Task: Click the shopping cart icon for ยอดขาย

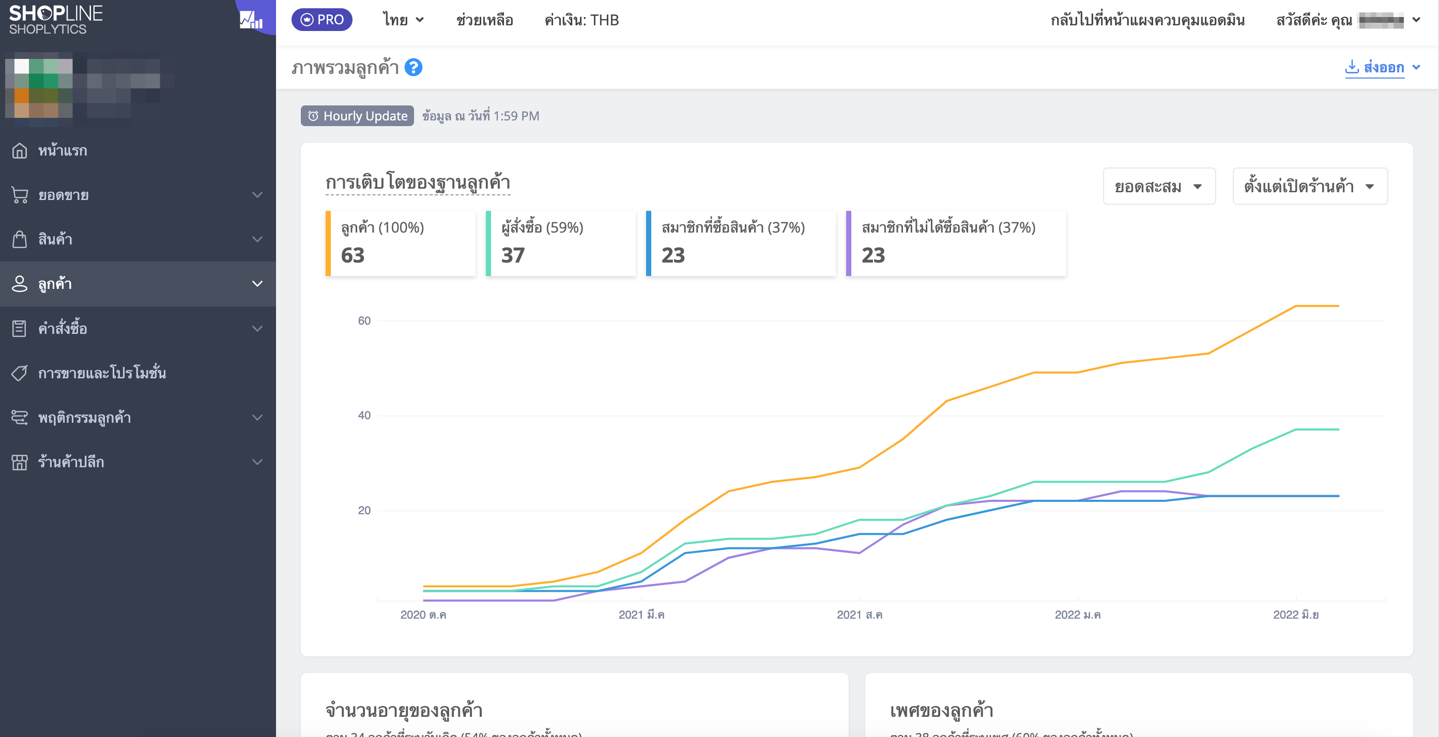Action: click(x=20, y=195)
